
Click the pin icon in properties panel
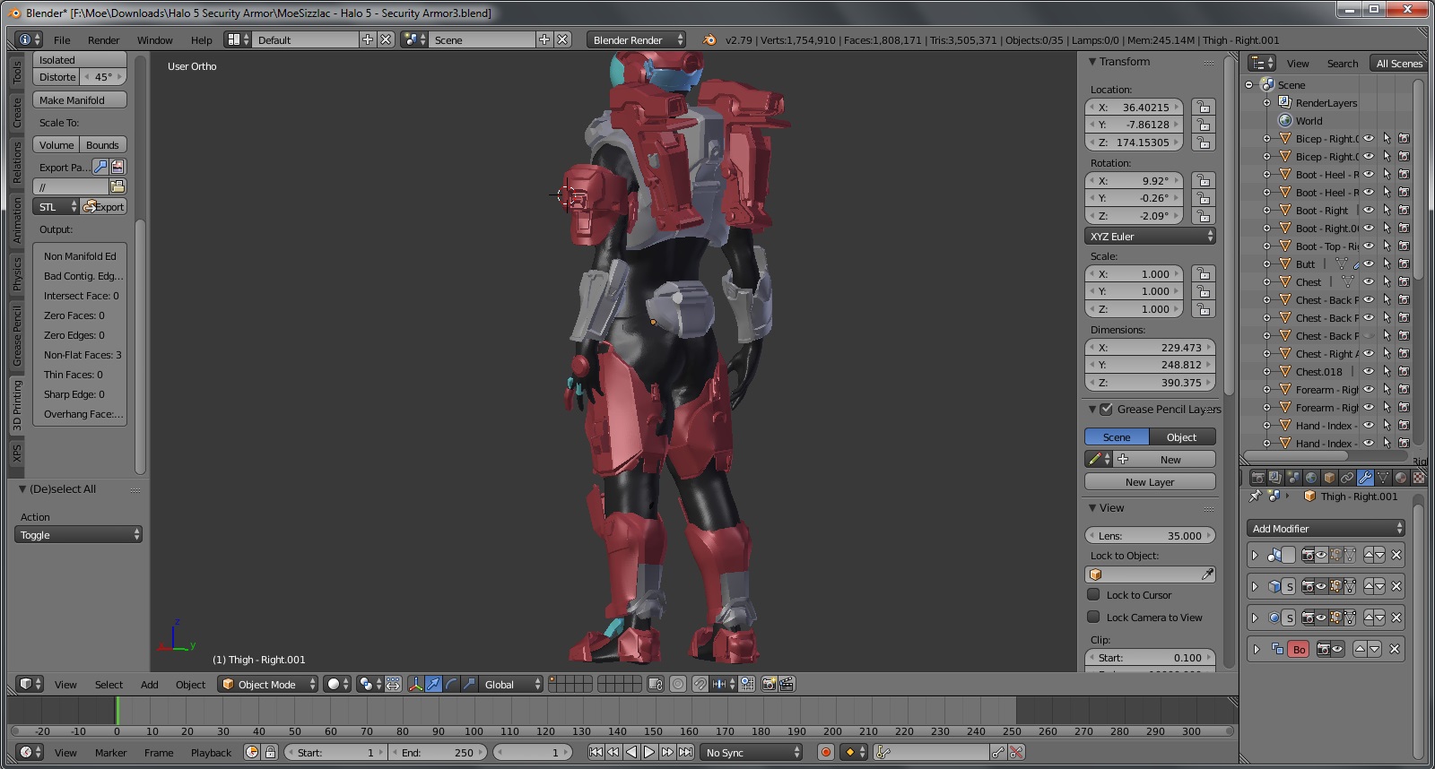[1255, 496]
